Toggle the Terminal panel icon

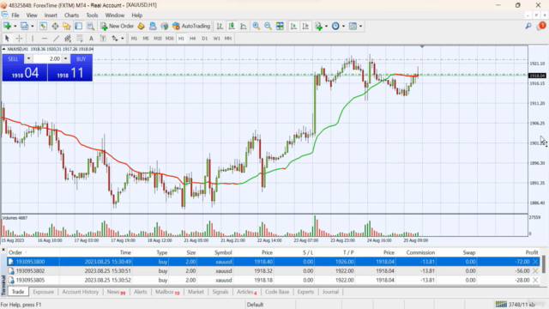click(78, 26)
